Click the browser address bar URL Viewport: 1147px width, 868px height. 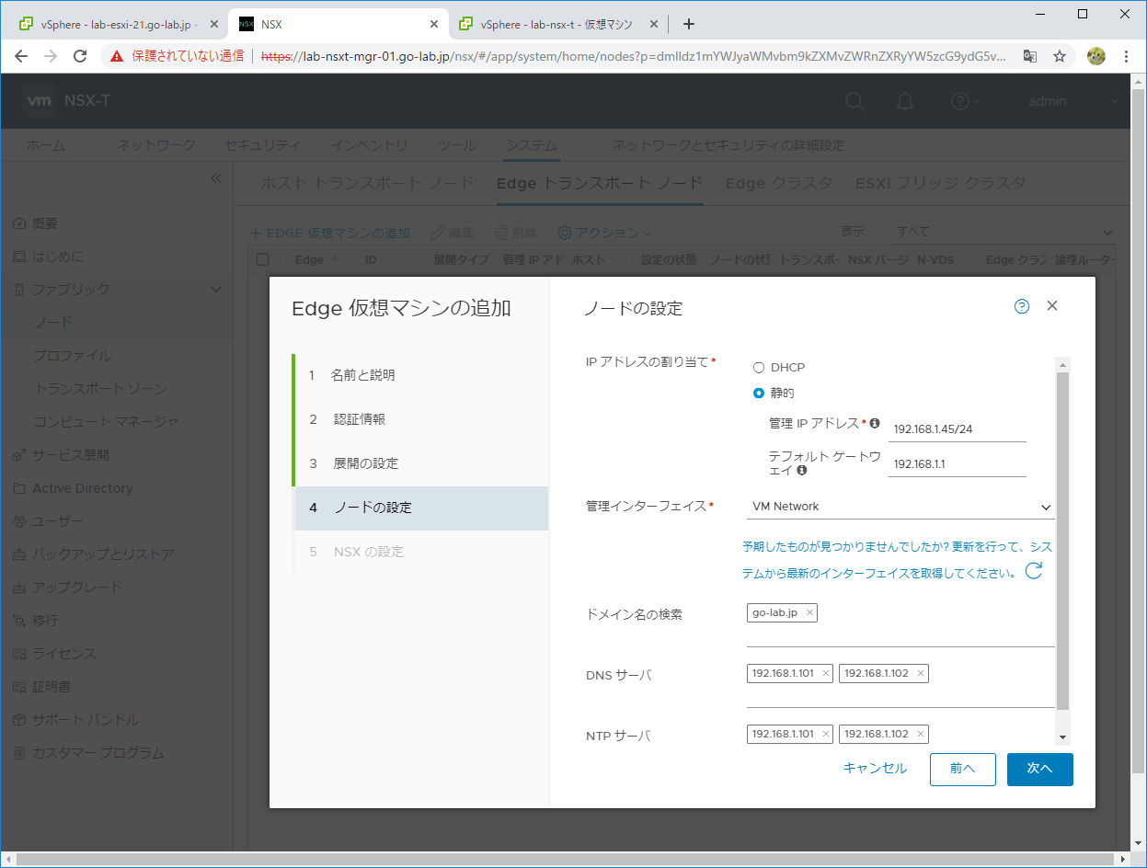tap(634, 56)
